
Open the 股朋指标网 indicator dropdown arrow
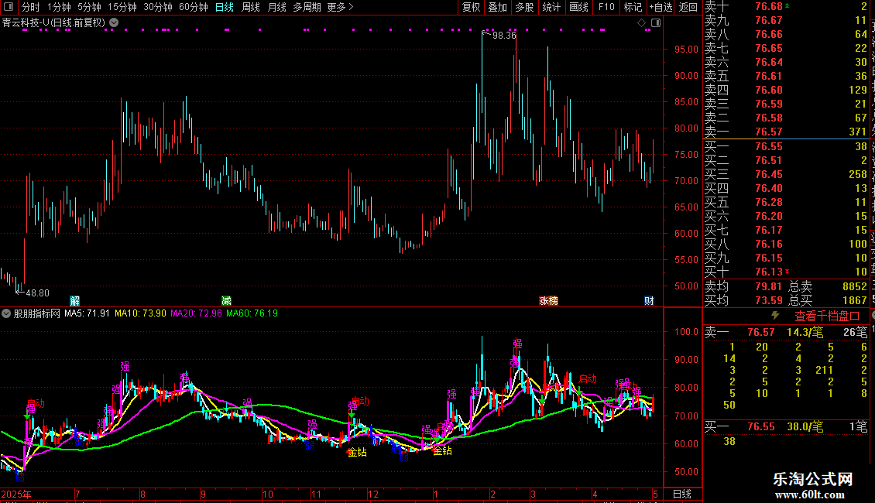tap(6, 313)
